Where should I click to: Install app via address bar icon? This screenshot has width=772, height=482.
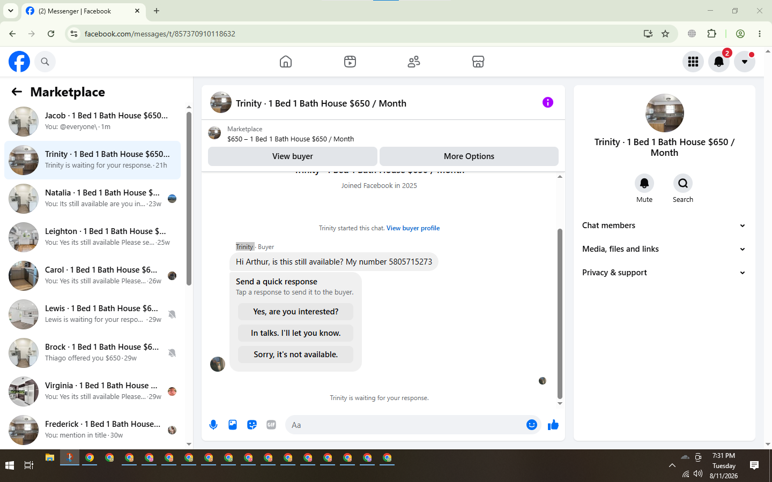[648, 34]
